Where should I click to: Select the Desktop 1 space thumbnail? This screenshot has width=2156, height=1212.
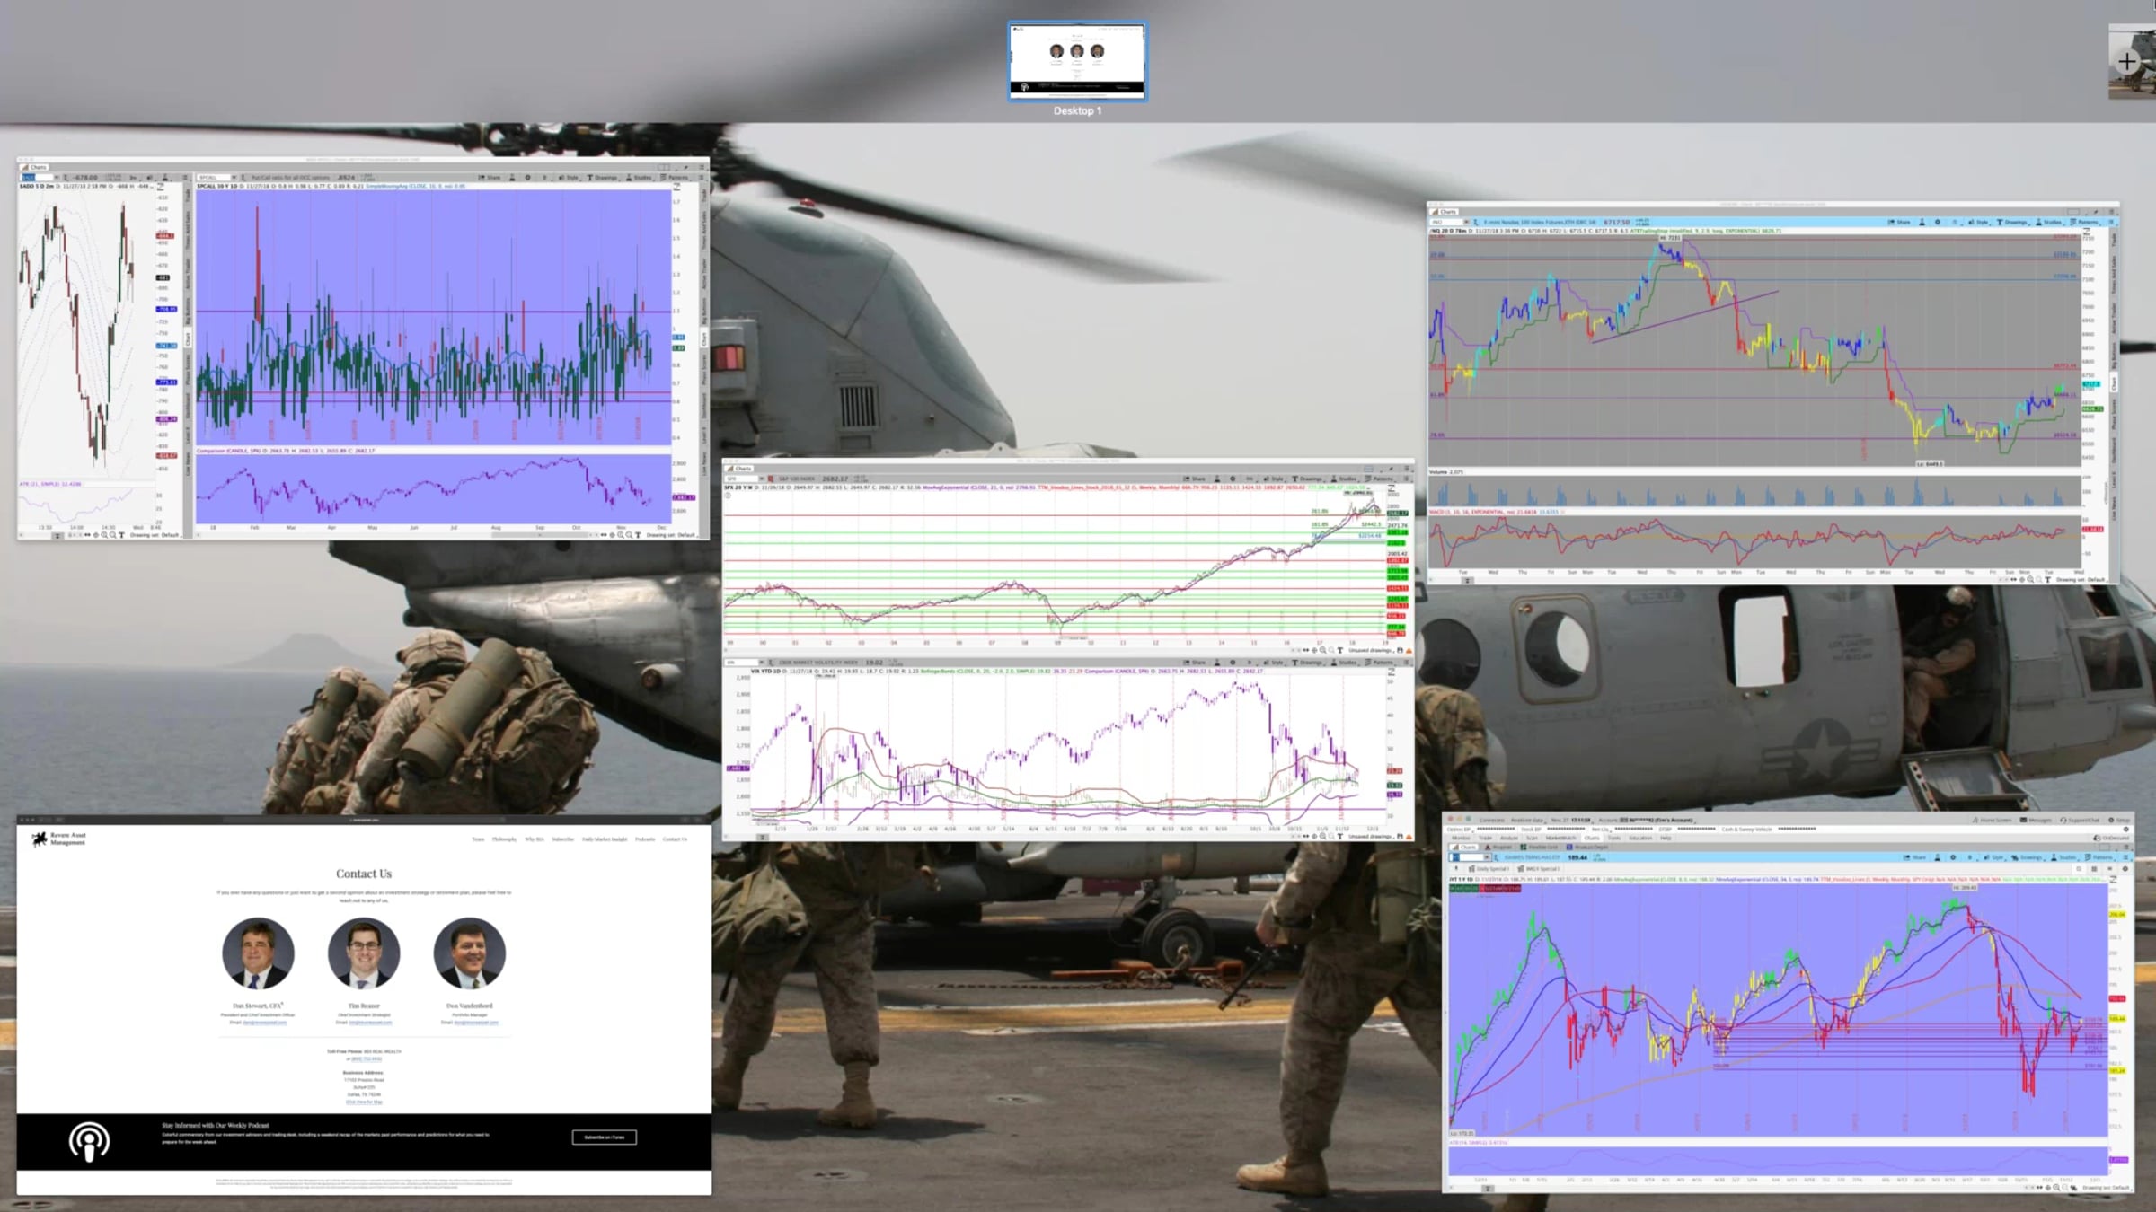pyautogui.click(x=1077, y=62)
